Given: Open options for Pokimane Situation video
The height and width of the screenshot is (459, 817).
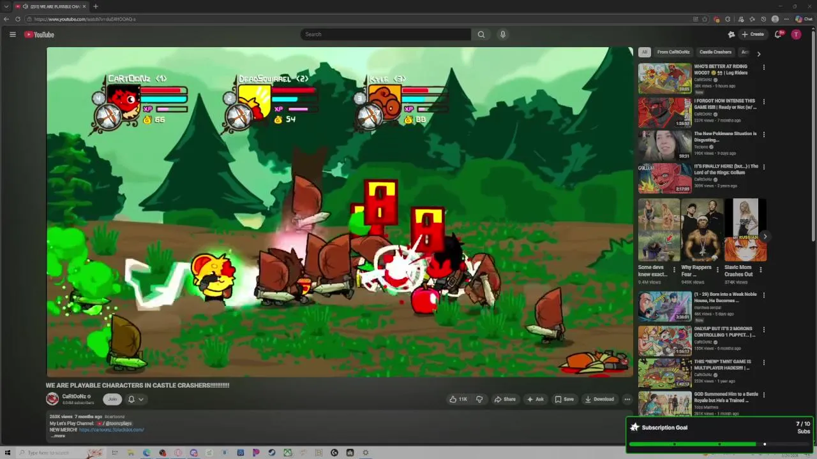Looking at the screenshot, I should tap(763, 135).
